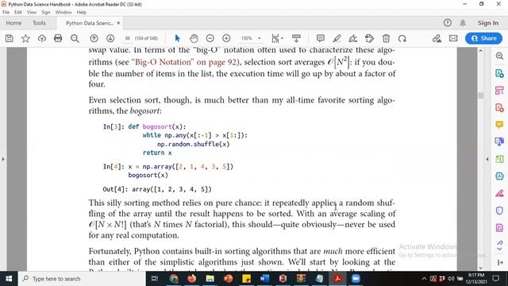Go to the previous page with the up arrow
This screenshot has height=286, width=508.
94,39
